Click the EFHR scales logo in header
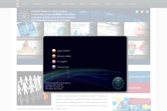 click(24, 16)
